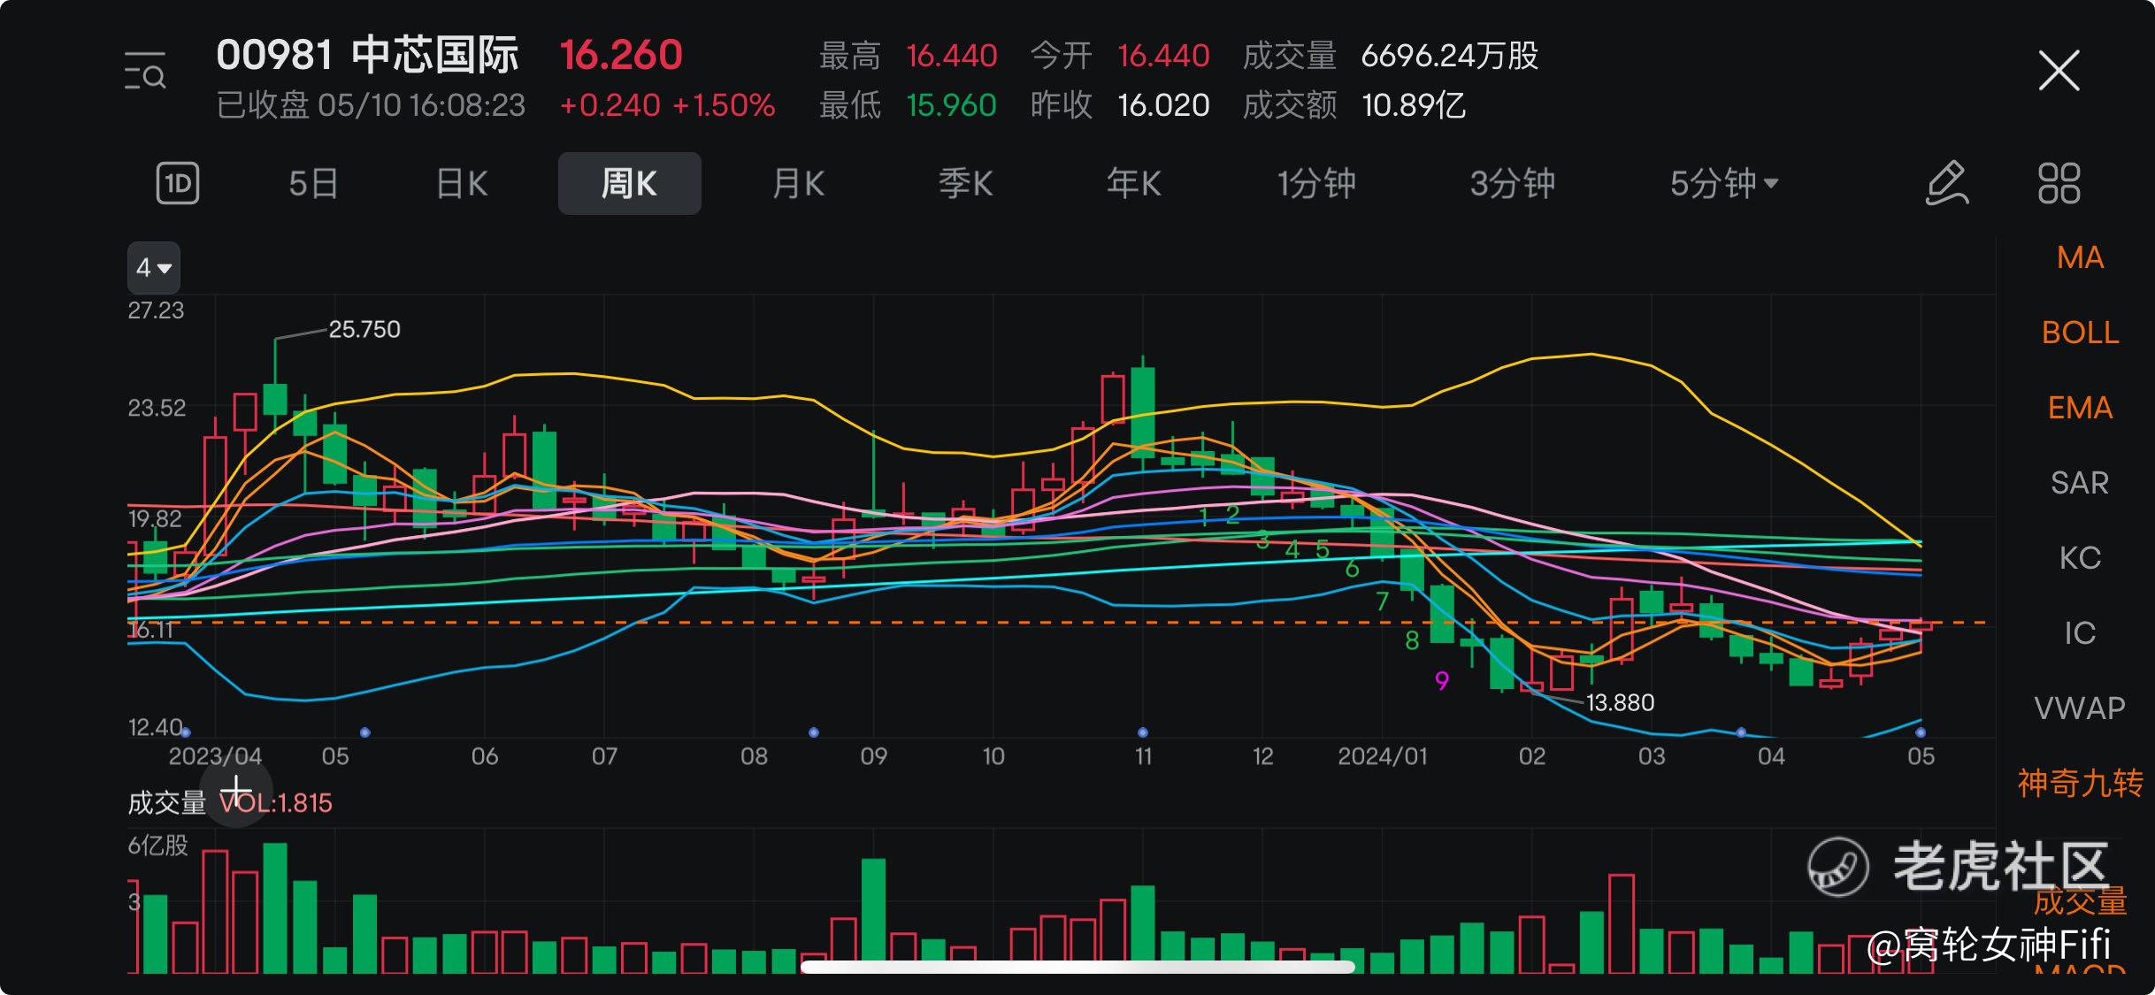2155x995 pixels.
Task: Click the event dot below November axis
Action: point(1143,732)
